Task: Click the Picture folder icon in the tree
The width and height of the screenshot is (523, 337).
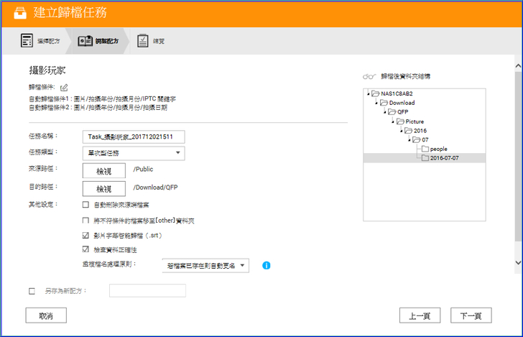Action: point(400,121)
